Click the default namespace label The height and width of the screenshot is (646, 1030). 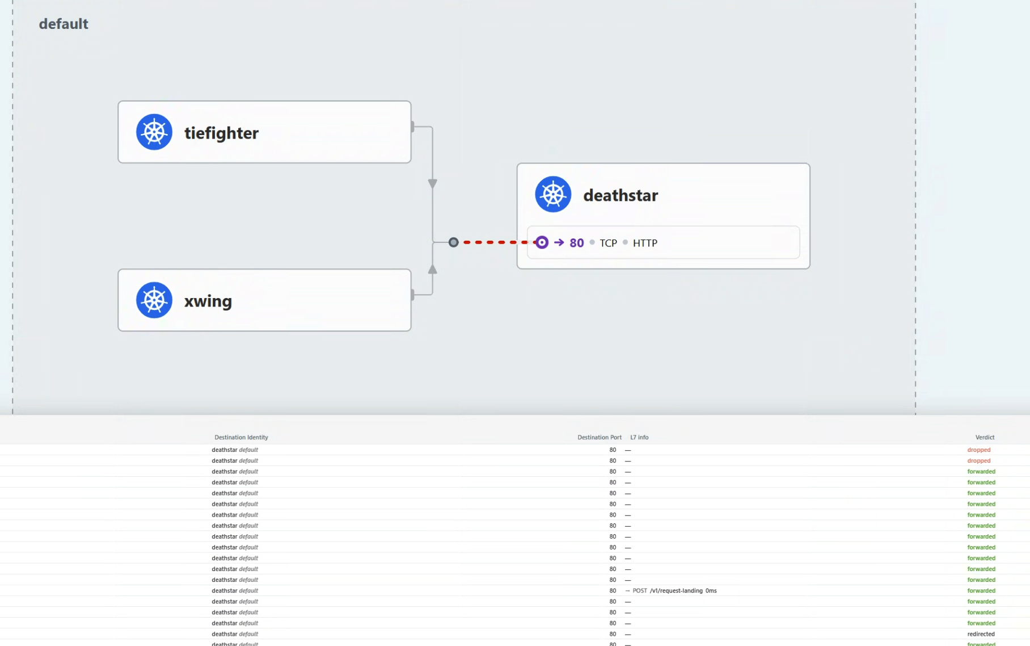[64, 24]
